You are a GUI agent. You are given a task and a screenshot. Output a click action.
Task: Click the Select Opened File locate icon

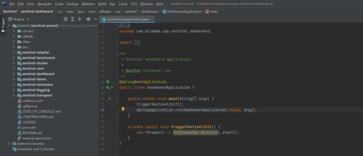(66, 19)
